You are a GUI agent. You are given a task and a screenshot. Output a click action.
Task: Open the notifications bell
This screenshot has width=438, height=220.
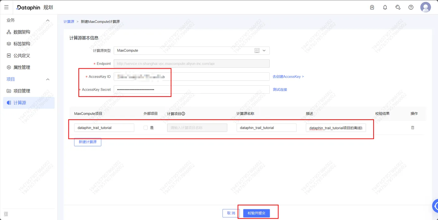coord(385,7)
